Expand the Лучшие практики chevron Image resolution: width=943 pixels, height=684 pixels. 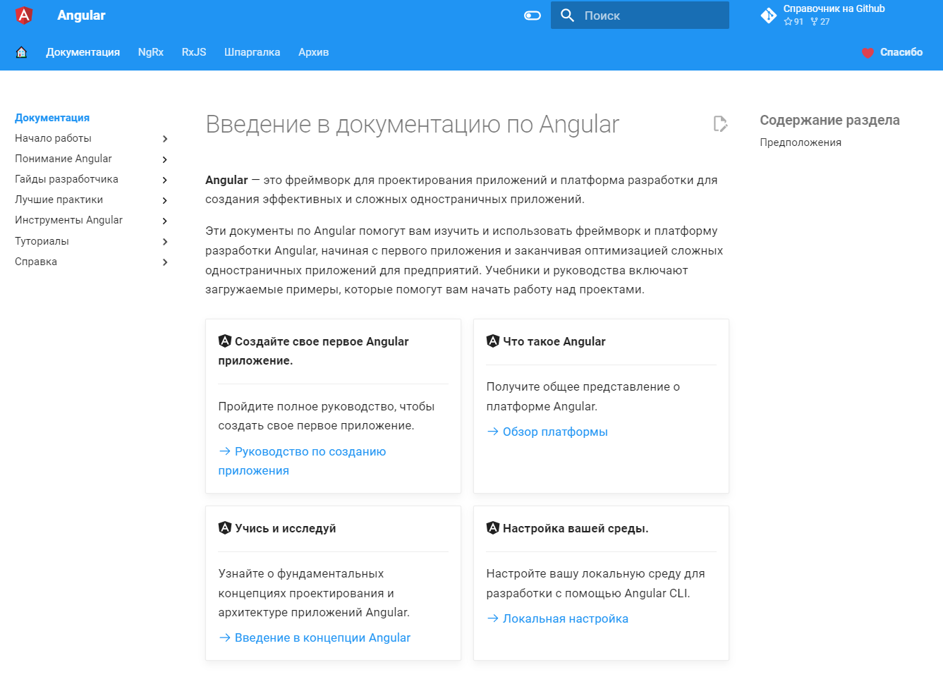165,200
